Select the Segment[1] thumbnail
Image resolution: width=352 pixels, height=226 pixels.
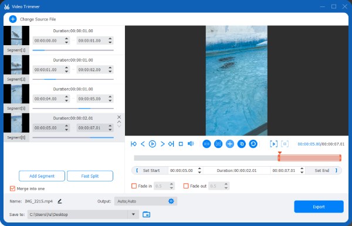tap(16, 35)
